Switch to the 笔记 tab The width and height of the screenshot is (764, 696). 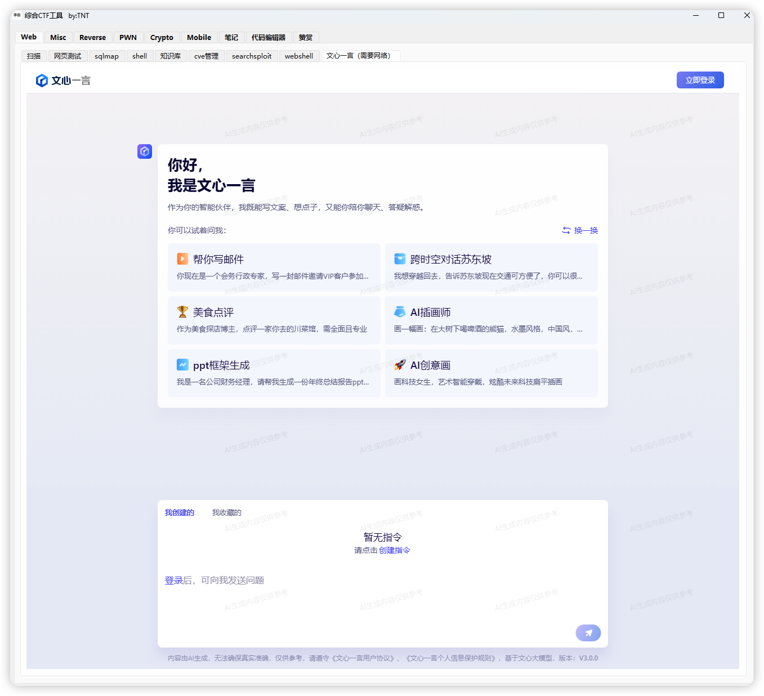pyautogui.click(x=231, y=37)
